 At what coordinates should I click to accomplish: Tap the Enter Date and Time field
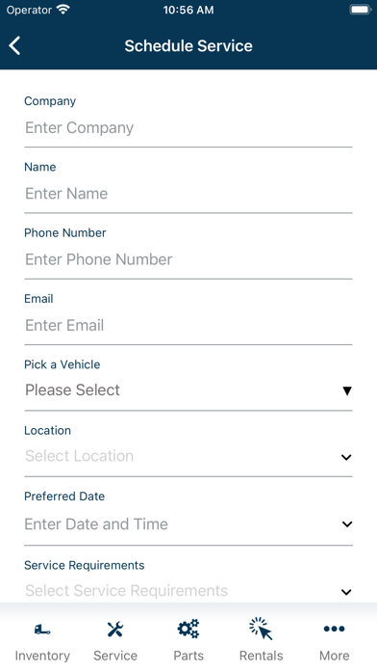(x=188, y=524)
